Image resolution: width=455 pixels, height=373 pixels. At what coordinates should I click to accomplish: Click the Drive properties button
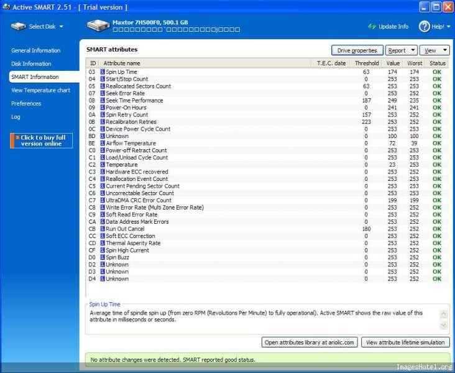(357, 50)
